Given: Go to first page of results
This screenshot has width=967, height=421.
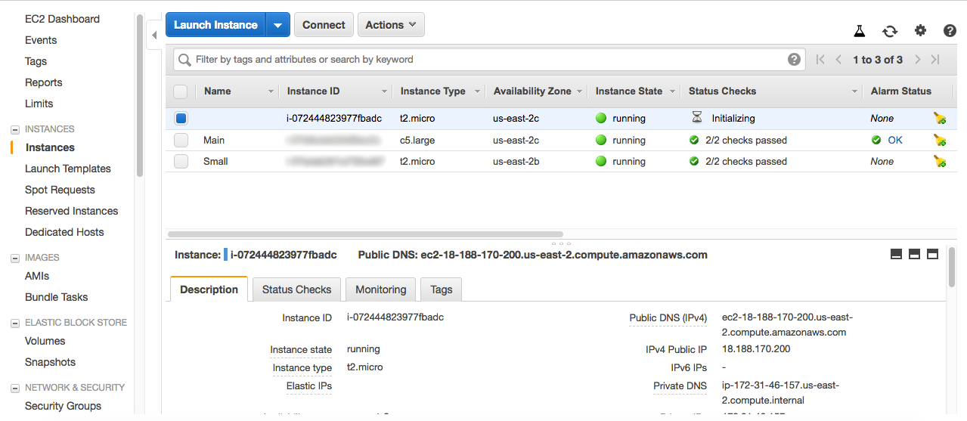Looking at the screenshot, I should coord(820,60).
